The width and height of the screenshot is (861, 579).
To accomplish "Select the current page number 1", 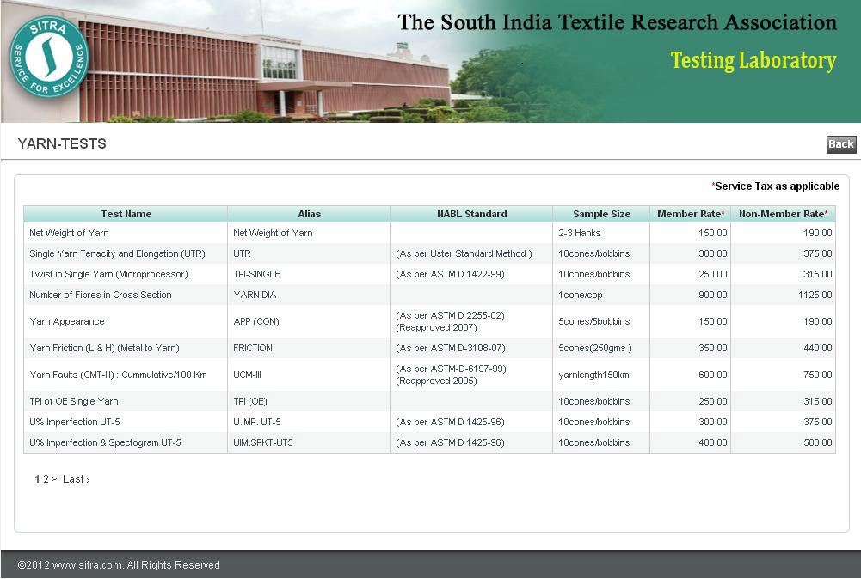I will 37,479.
